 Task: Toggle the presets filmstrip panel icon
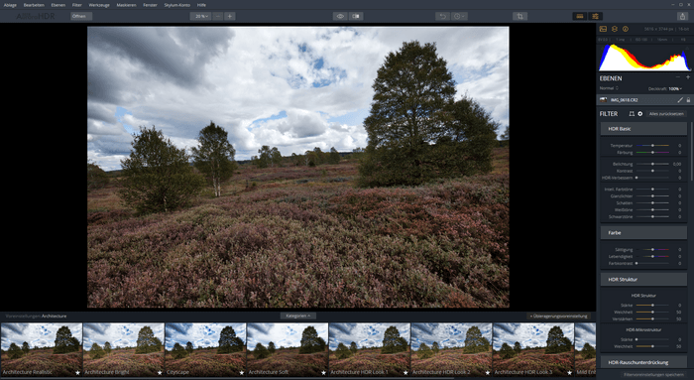point(580,17)
